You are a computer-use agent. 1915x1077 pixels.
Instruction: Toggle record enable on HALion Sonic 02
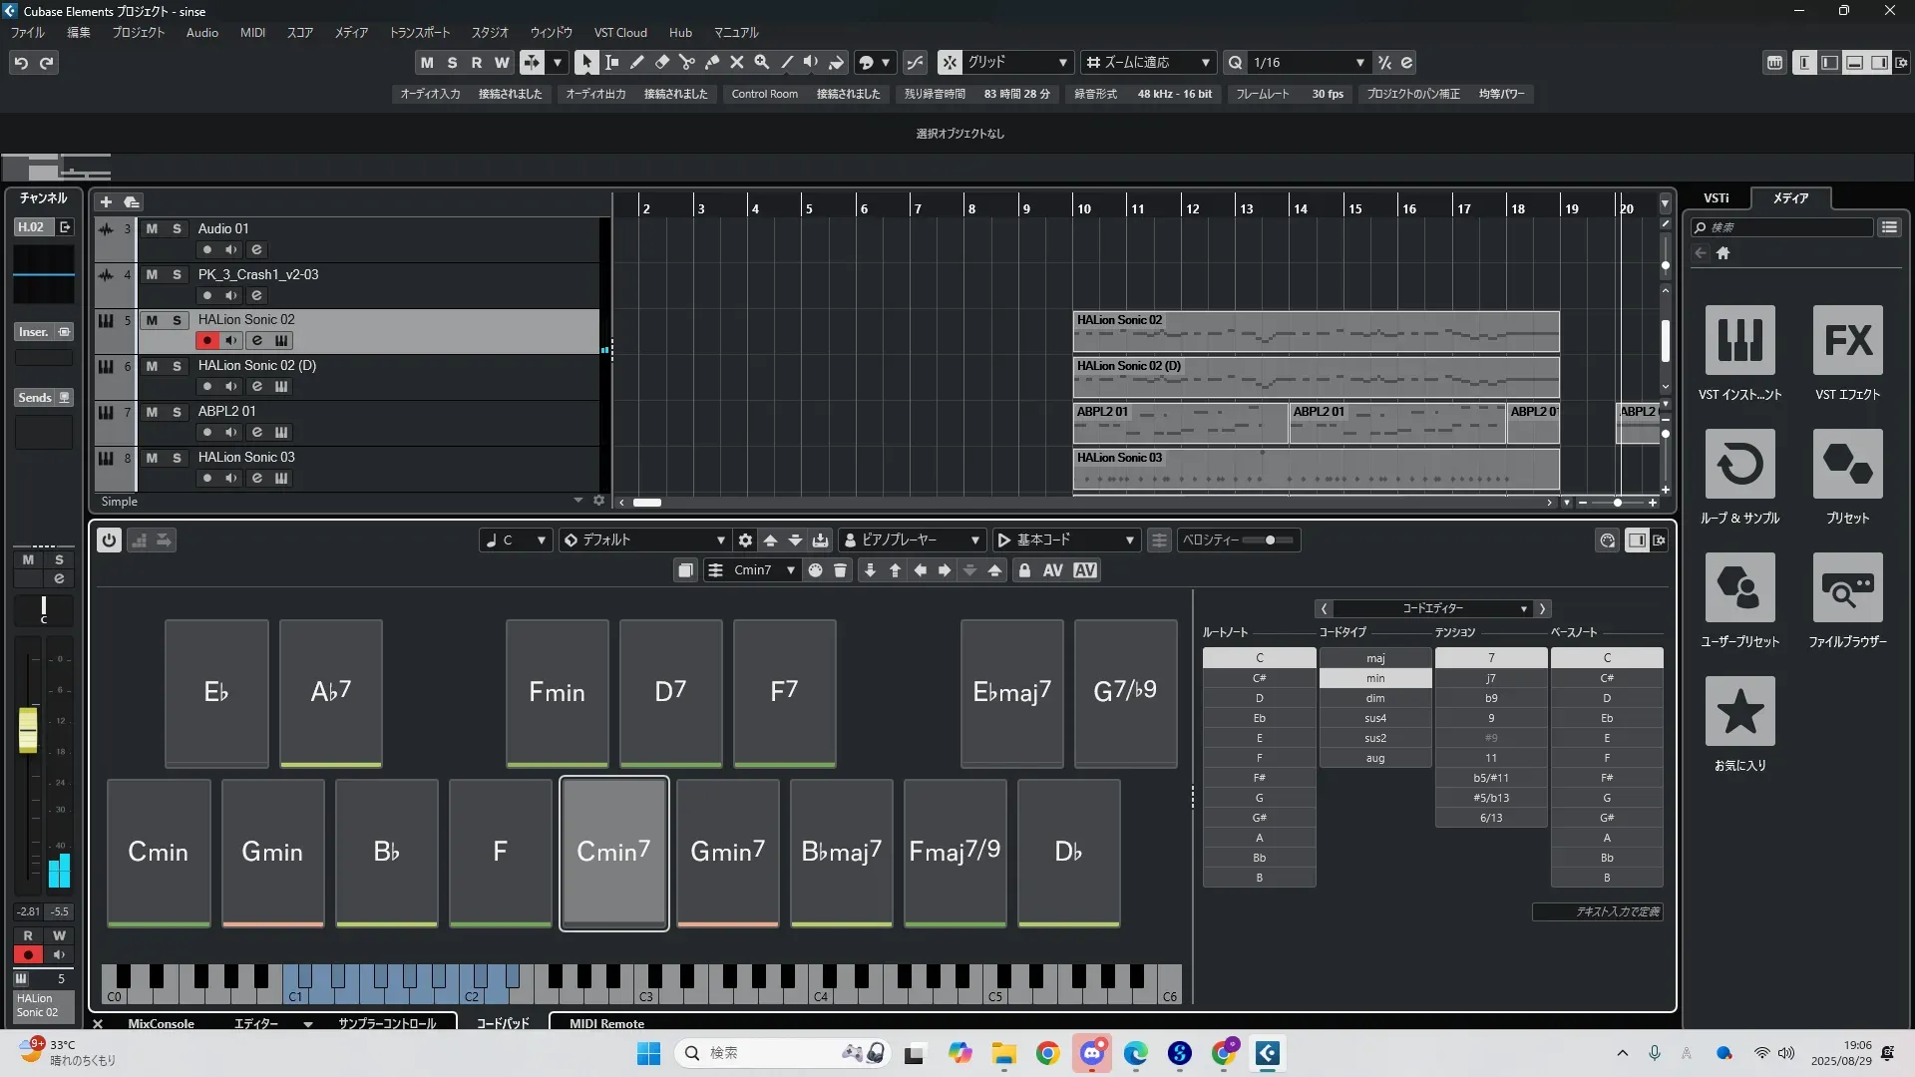(x=206, y=341)
